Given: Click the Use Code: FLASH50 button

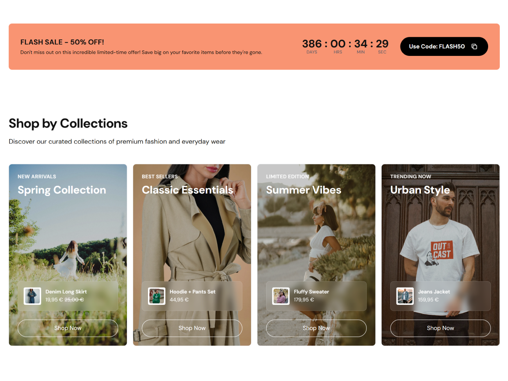Looking at the screenshot, I should point(444,46).
